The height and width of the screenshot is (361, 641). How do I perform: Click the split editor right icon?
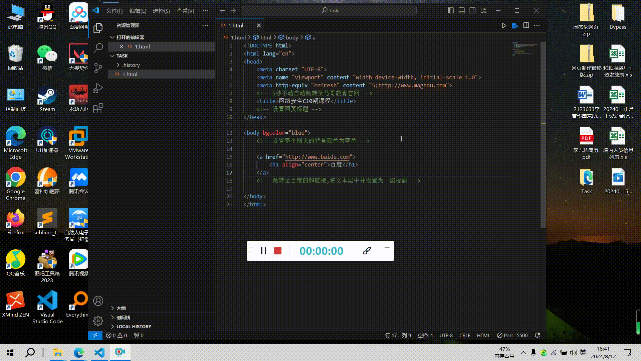(526, 25)
